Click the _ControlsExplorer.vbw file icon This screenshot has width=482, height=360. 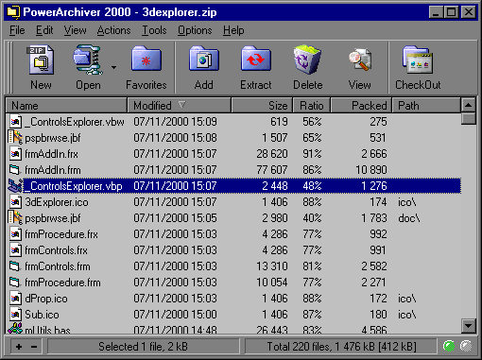15,122
